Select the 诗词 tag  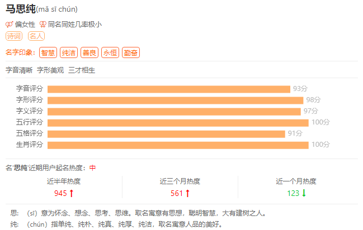pos(14,36)
